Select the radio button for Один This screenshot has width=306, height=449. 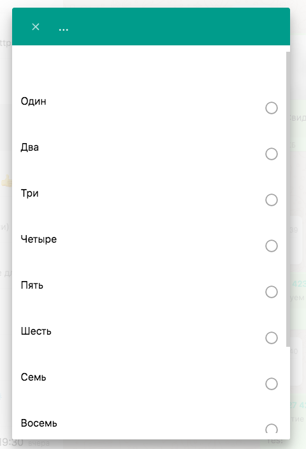(x=272, y=108)
